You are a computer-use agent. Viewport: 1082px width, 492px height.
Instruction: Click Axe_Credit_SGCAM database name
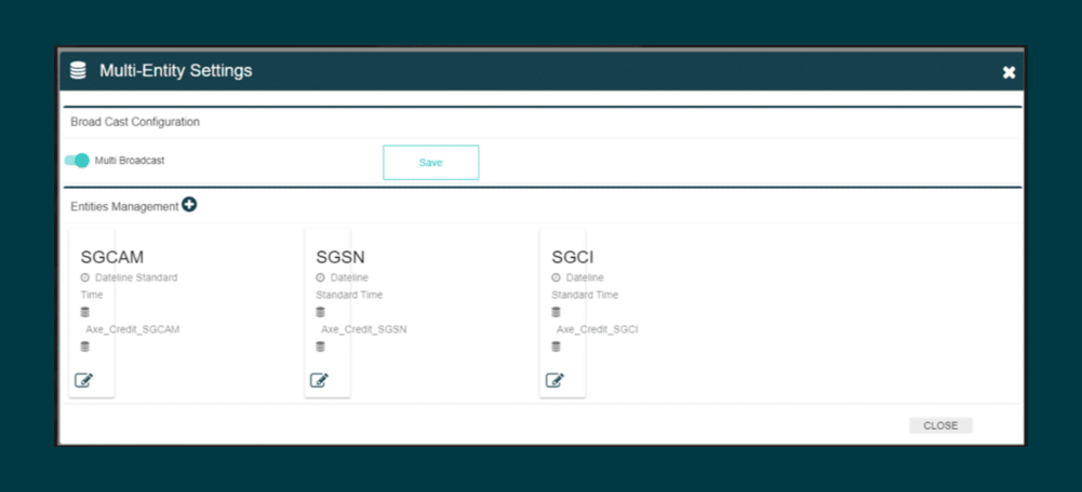point(133,329)
